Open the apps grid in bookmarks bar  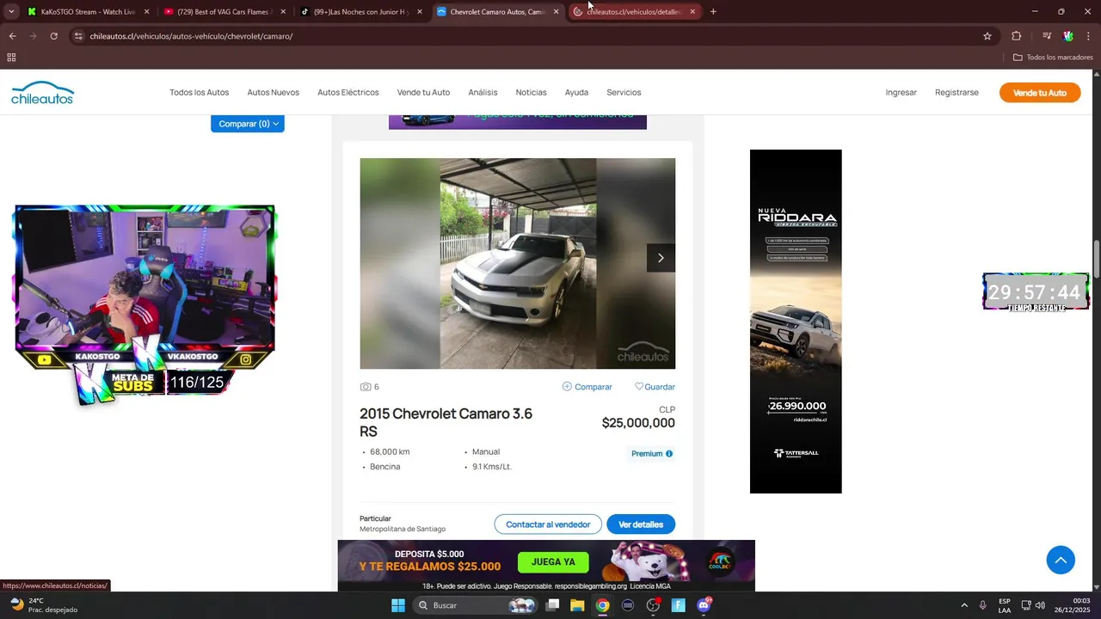tap(11, 58)
